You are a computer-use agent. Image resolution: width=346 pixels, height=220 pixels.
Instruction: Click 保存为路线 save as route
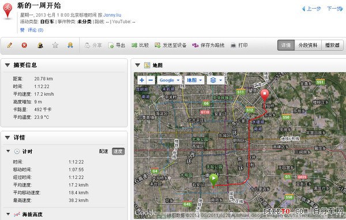click(x=208, y=45)
